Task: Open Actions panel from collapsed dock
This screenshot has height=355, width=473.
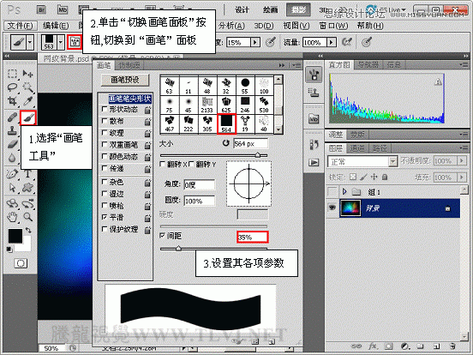Action: click(x=314, y=162)
